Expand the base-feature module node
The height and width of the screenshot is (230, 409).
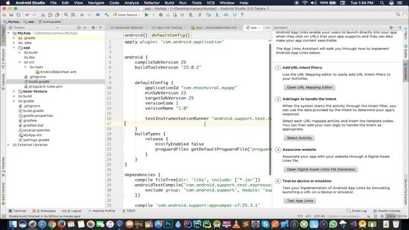click(x=14, y=91)
